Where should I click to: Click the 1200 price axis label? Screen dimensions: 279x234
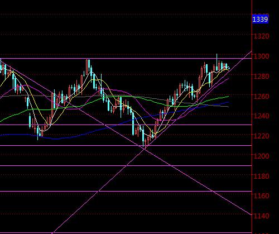click(x=262, y=156)
